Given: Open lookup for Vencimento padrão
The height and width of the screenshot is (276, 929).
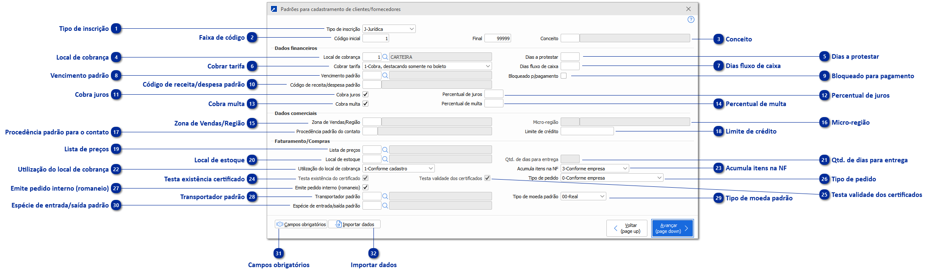Looking at the screenshot, I should (385, 75).
